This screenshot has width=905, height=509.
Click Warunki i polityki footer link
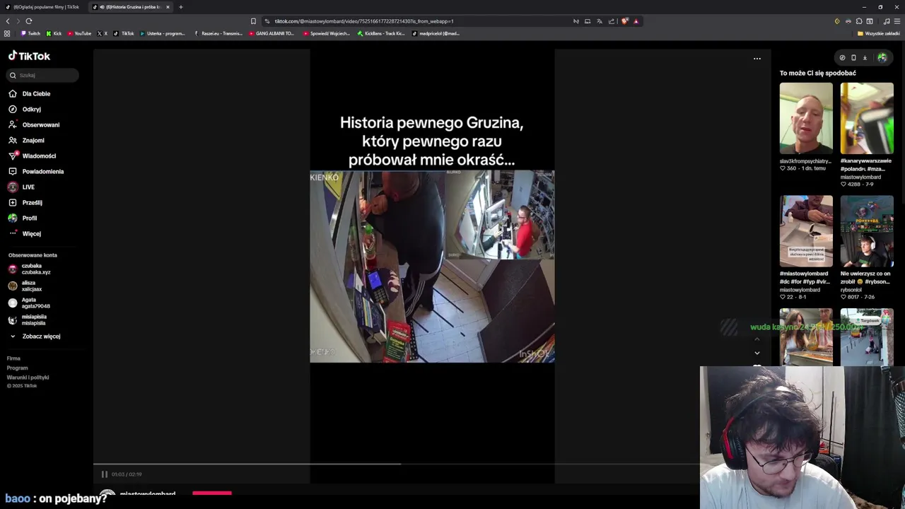pyautogui.click(x=28, y=377)
